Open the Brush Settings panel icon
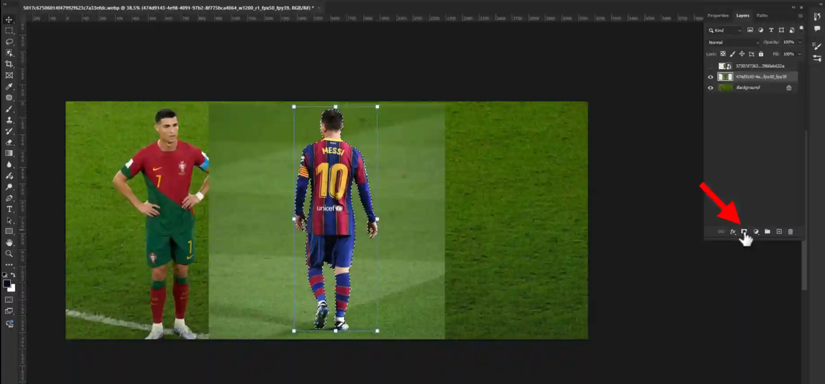 click(817, 46)
